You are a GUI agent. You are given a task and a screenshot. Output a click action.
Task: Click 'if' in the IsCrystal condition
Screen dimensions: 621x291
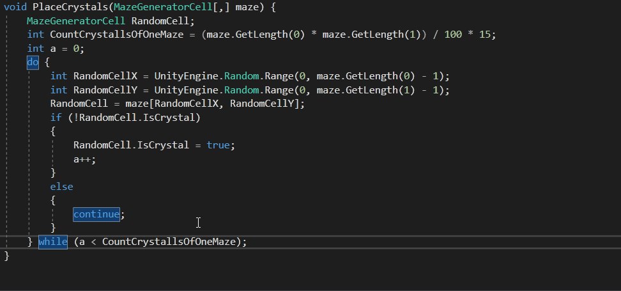[56, 118]
